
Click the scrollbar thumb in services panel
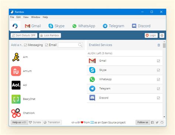tap(164, 45)
